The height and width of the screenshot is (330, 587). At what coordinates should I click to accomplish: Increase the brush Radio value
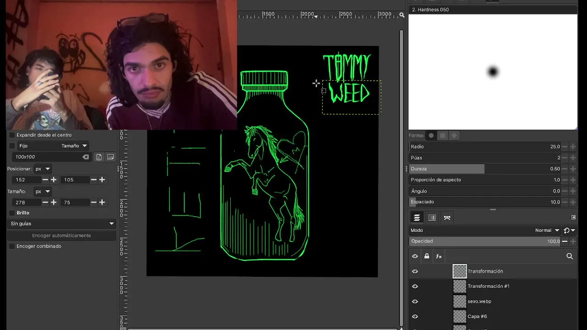coord(573,147)
